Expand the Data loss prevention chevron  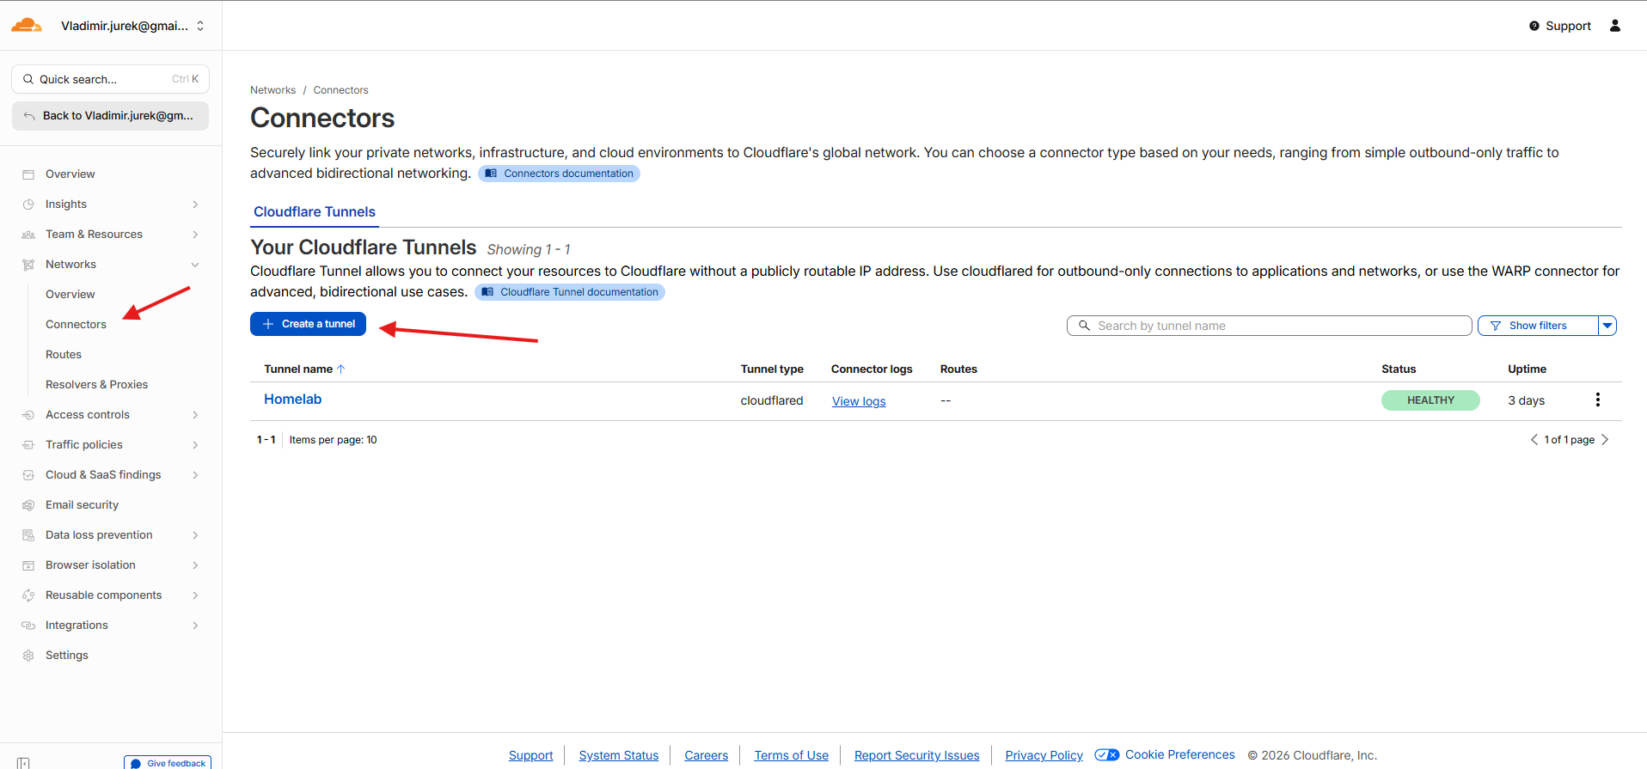(195, 535)
